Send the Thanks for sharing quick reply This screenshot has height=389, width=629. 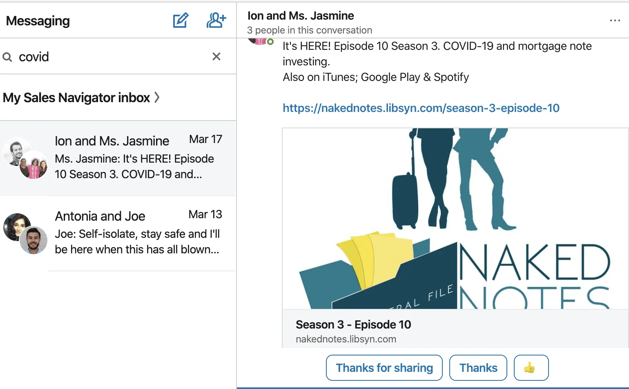(384, 368)
